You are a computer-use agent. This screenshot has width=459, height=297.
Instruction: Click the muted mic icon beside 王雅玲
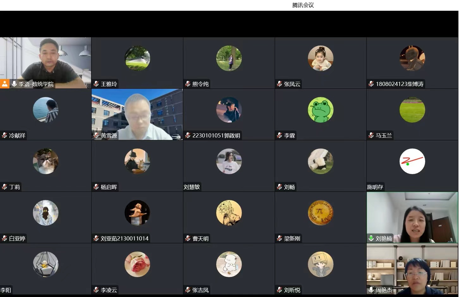click(x=96, y=84)
